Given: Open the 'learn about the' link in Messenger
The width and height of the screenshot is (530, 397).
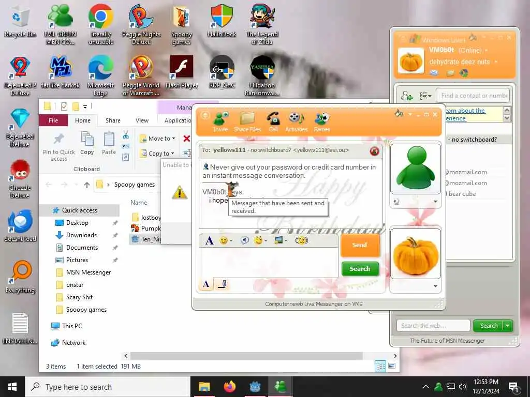Looking at the screenshot, I should click(465, 111).
